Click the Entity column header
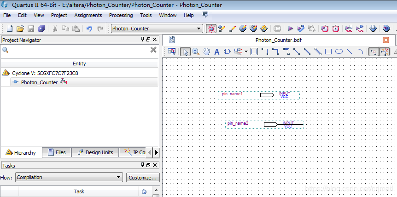397x197 pixels. pos(79,64)
